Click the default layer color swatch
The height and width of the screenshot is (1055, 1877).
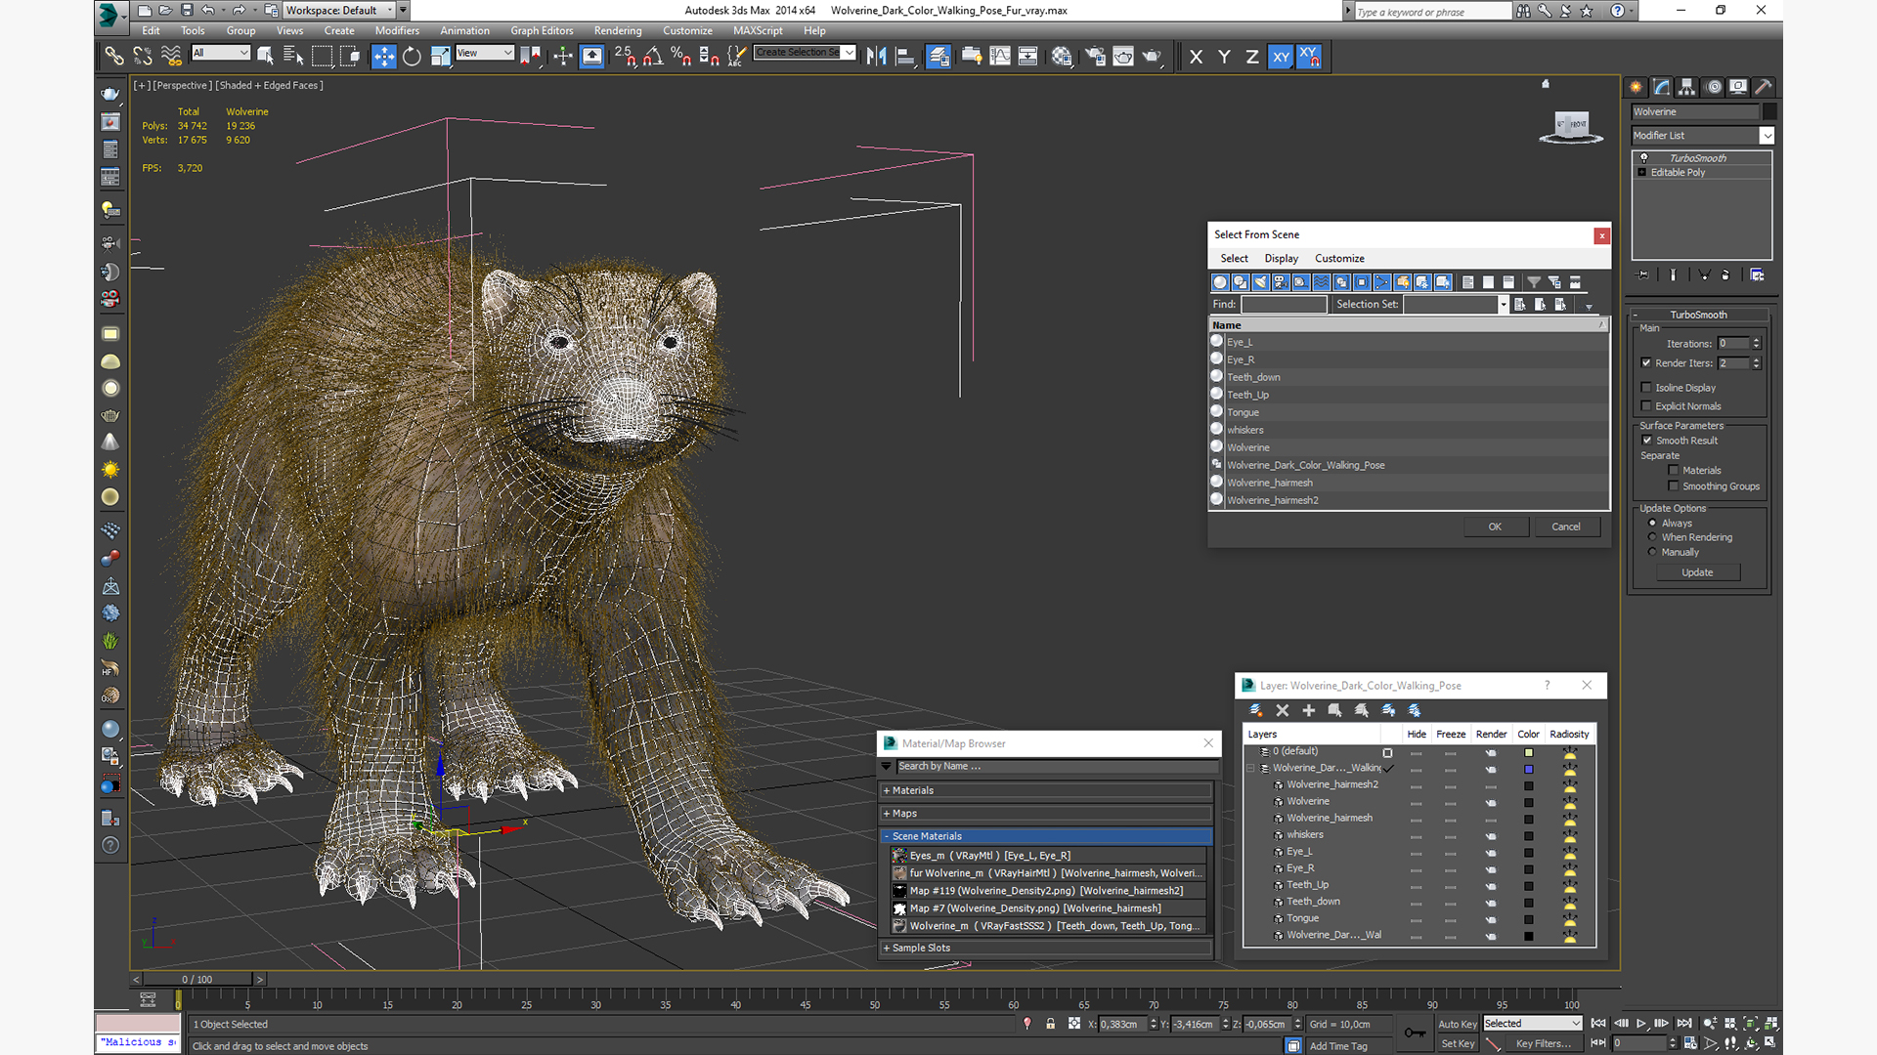click(1528, 752)
